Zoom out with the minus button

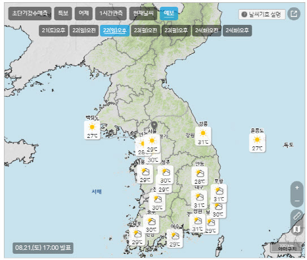click(297, 201)
